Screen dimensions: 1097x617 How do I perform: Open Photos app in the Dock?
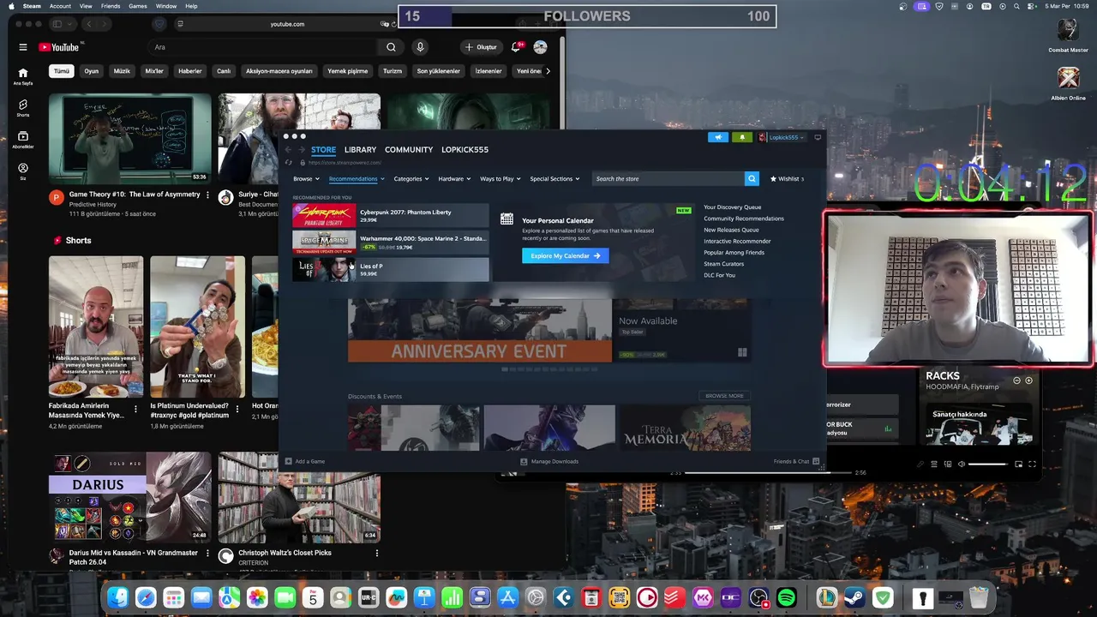point(257,597)
